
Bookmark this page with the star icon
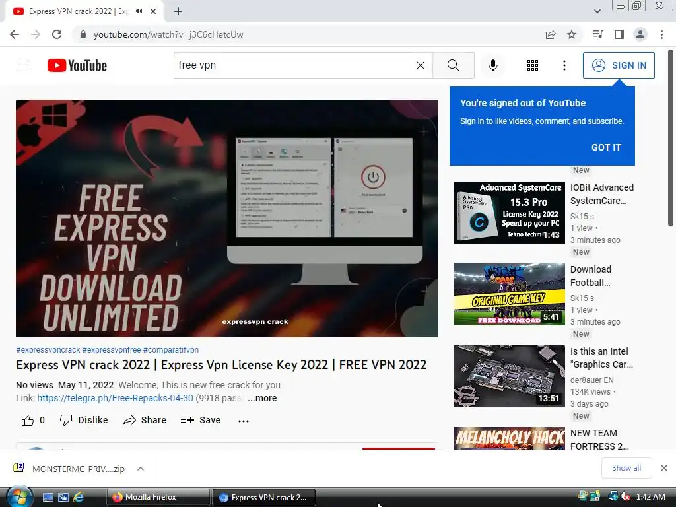pyautogui.click(x=572, y=34)
